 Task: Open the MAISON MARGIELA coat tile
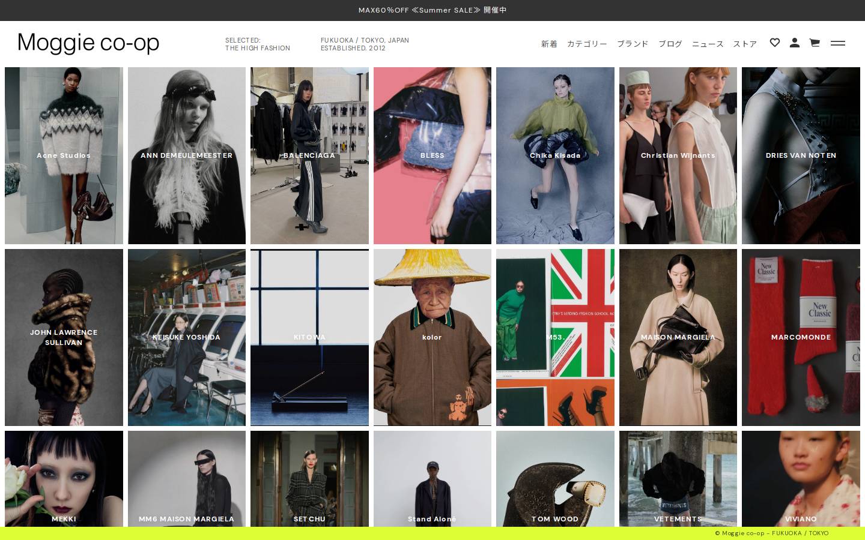[678, 337]
